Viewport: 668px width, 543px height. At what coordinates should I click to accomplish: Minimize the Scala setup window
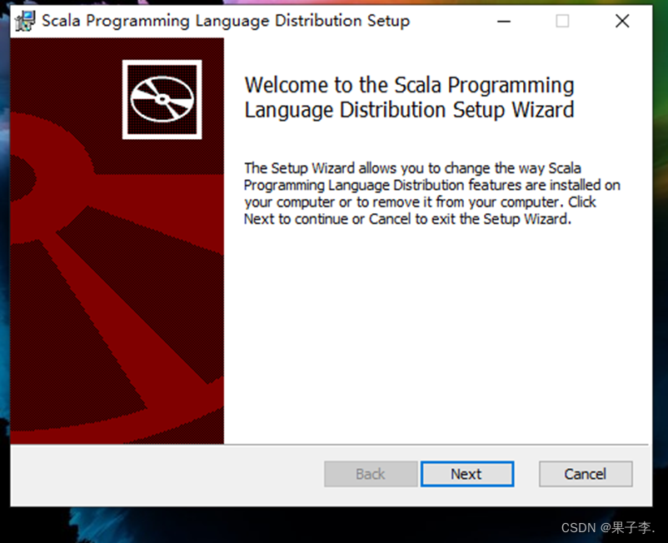pos(504,21)
